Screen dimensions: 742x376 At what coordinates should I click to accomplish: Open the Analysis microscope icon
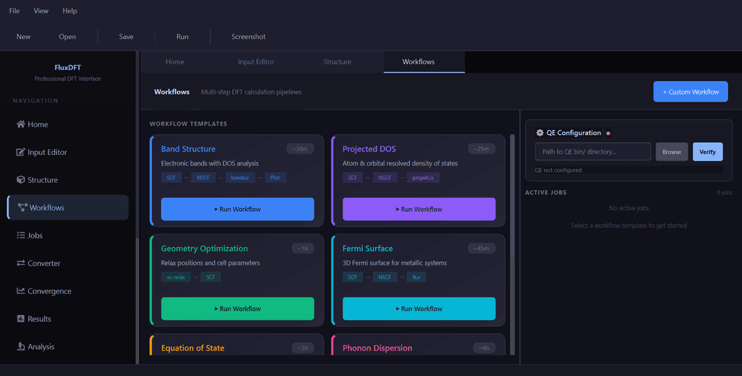(21, 346)
